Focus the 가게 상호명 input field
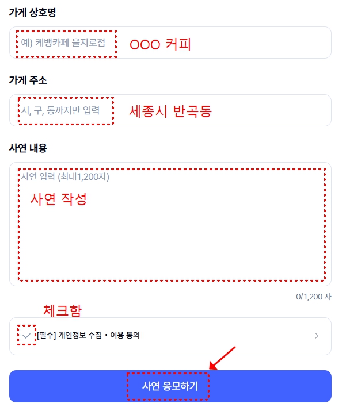The image size is (346, 411). pyautogui.click(x=170, y=43)
